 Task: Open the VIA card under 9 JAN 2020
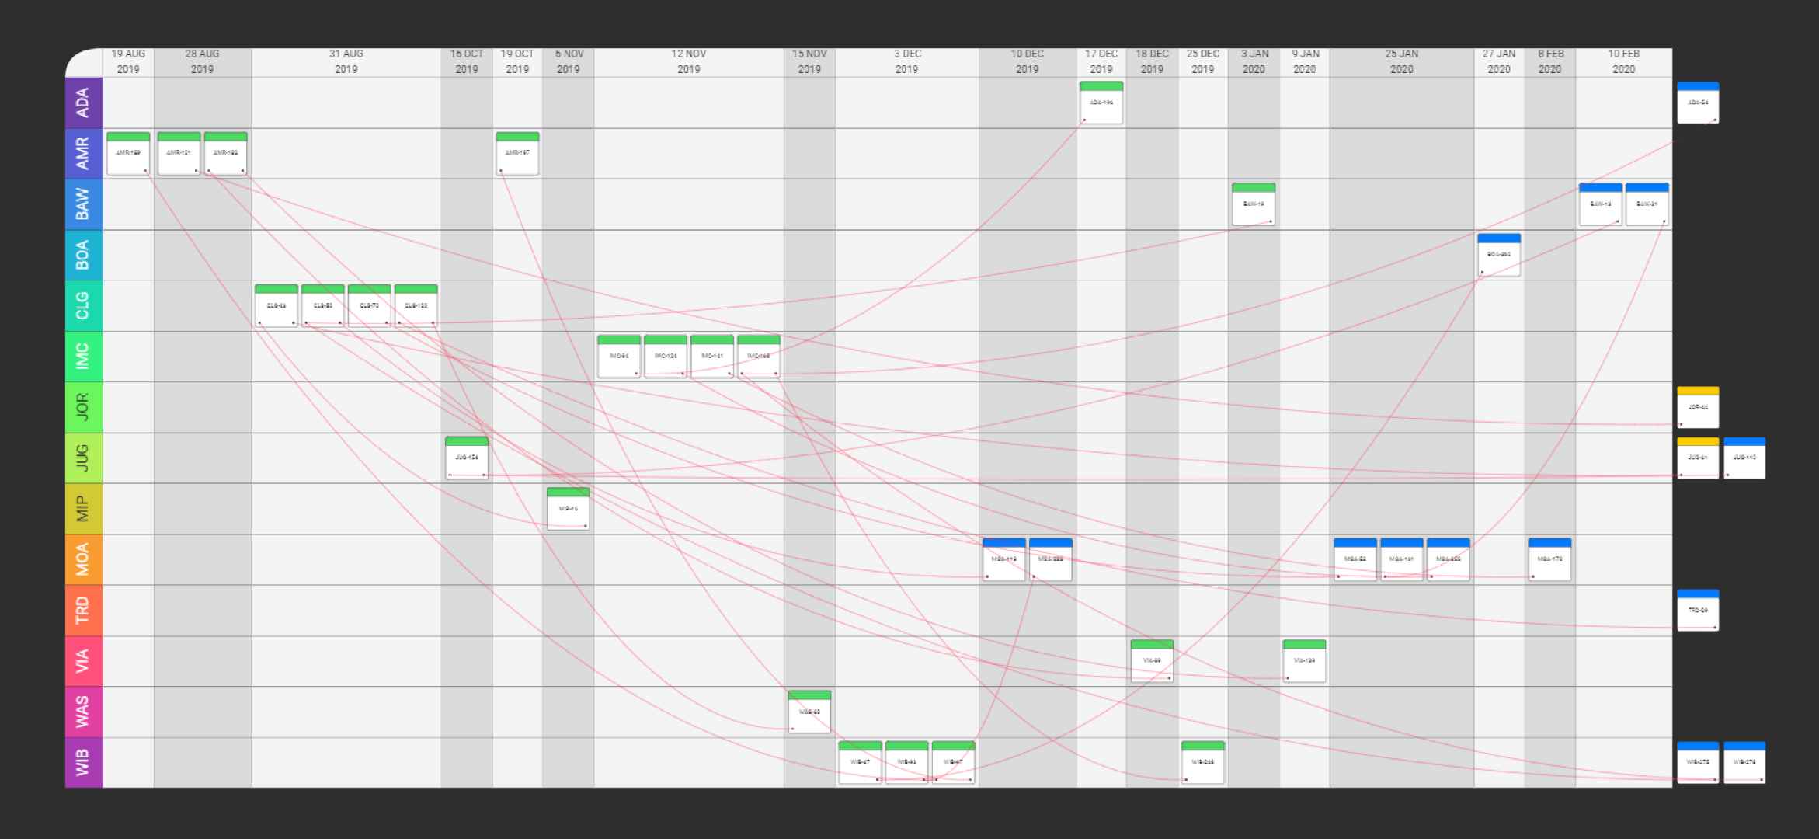tap(1304, 661)
